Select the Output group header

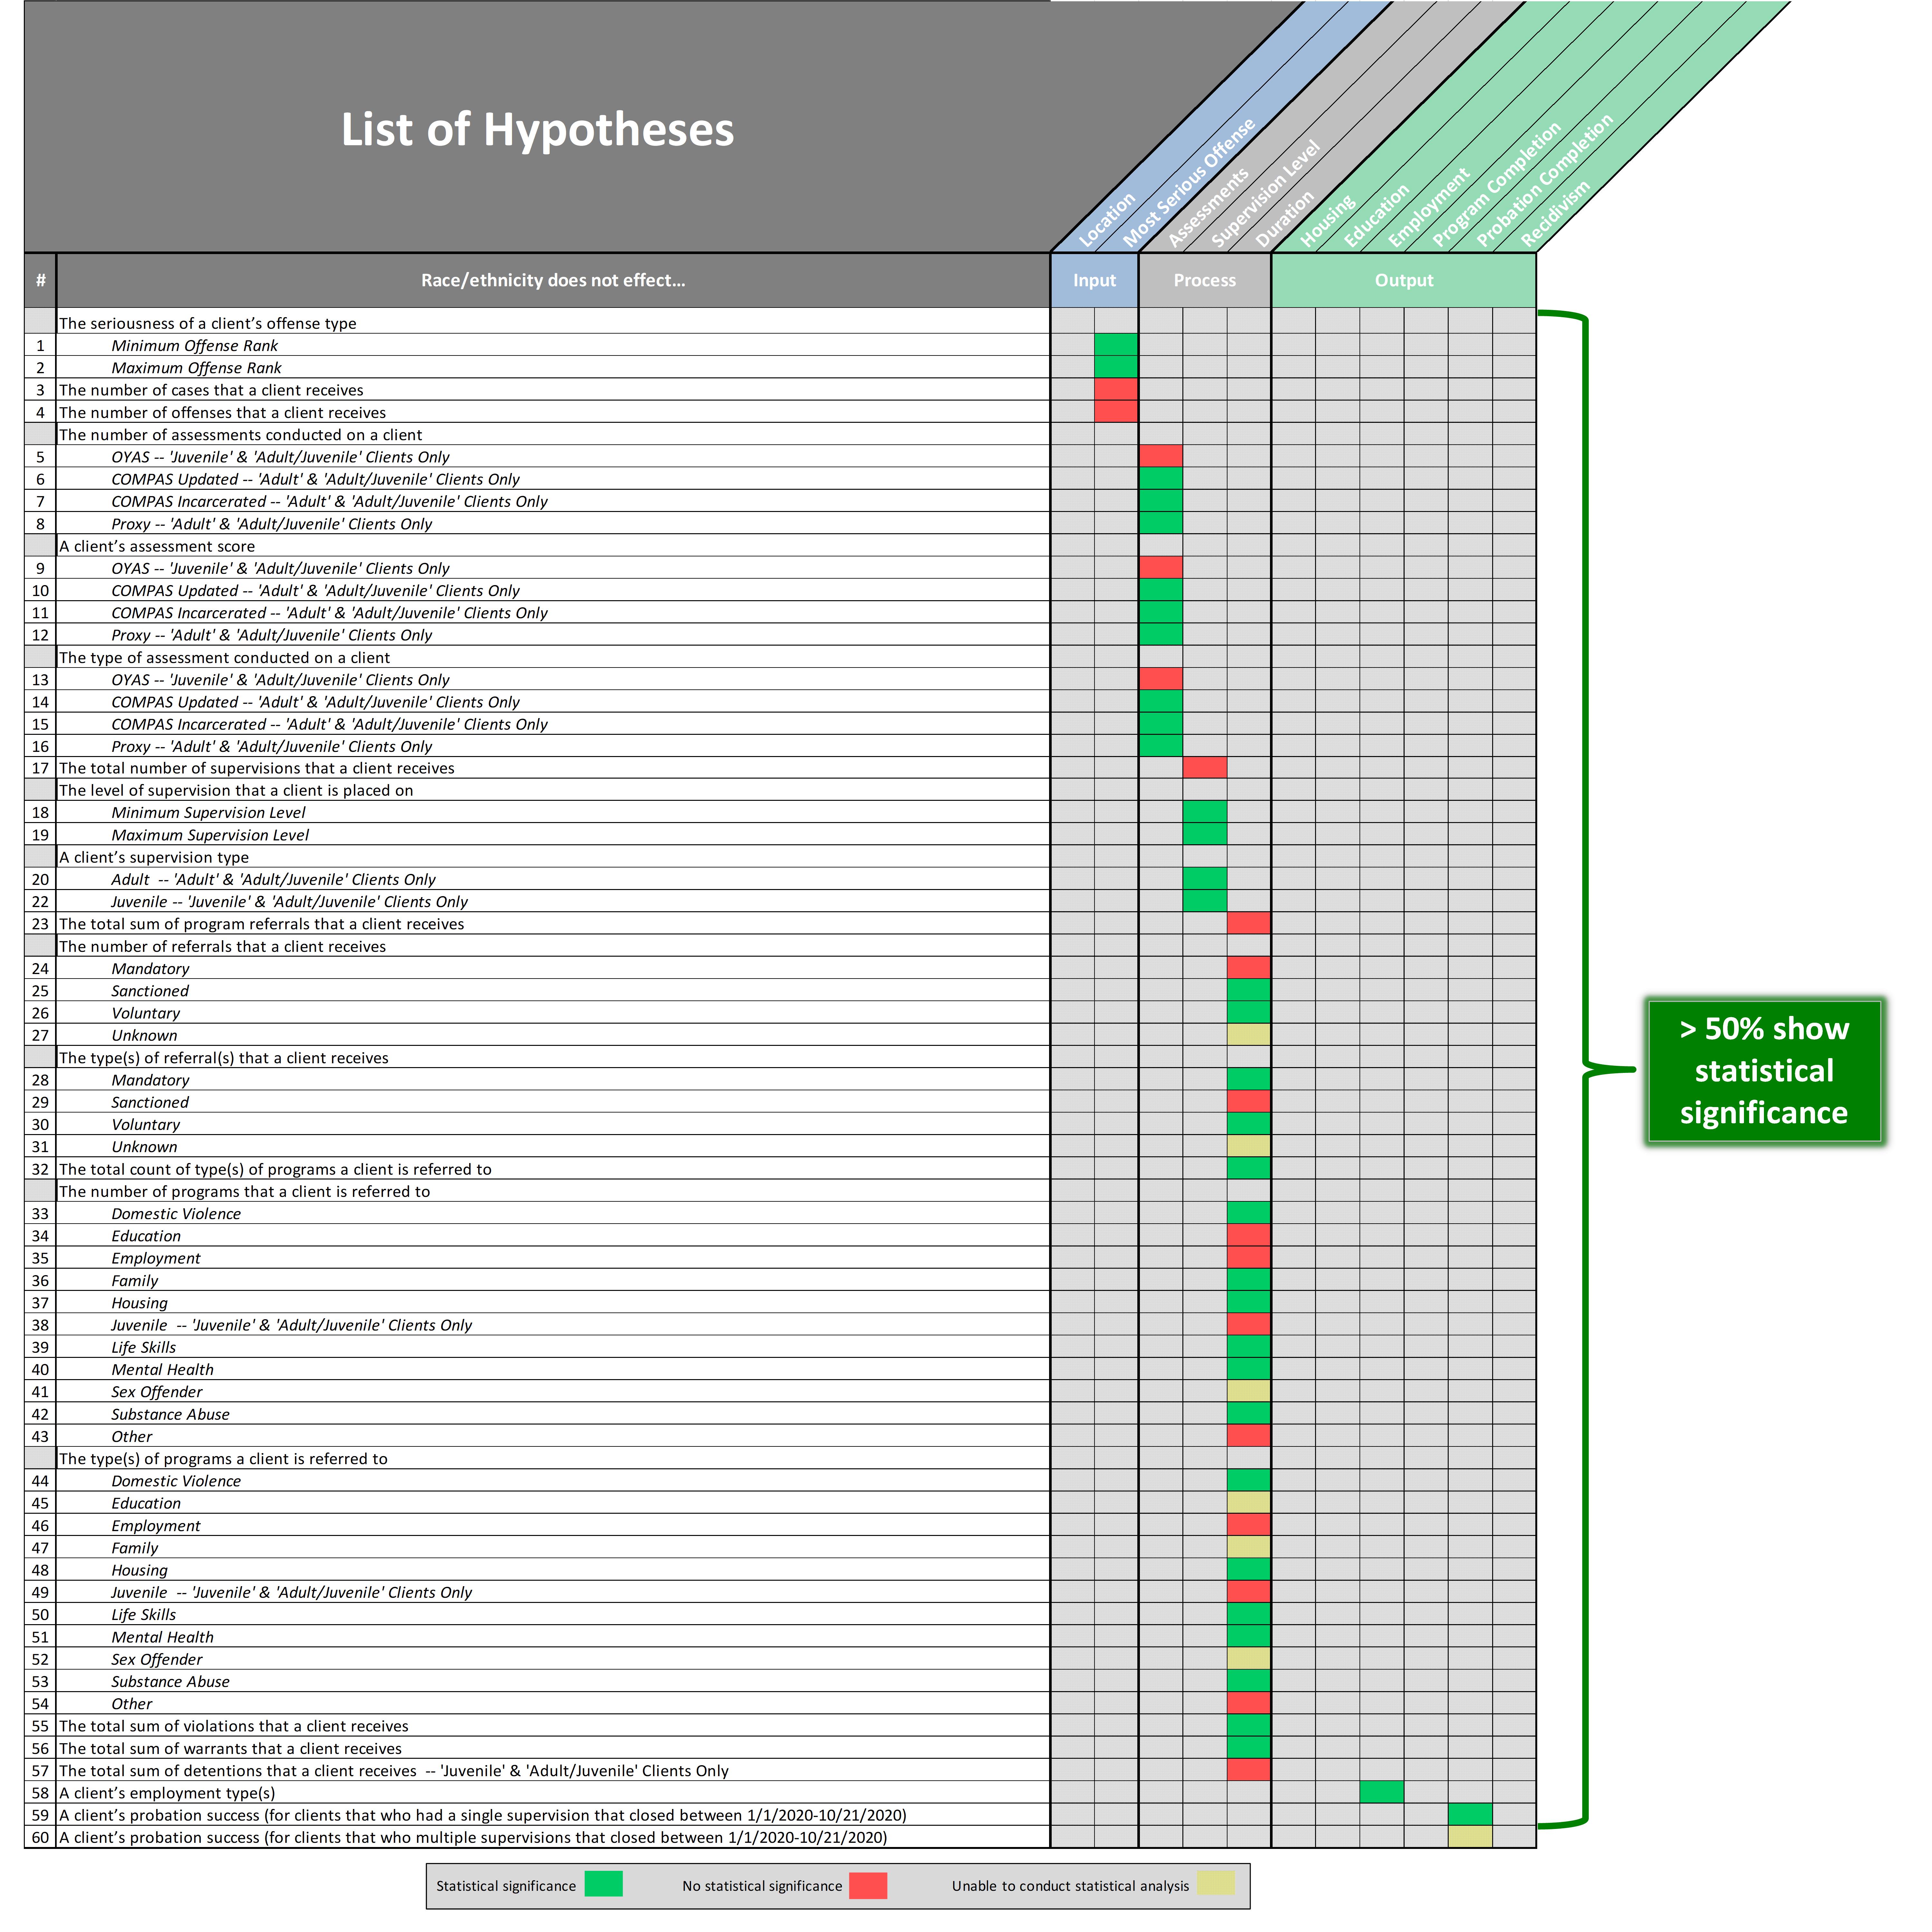[x=1404, y=280]
